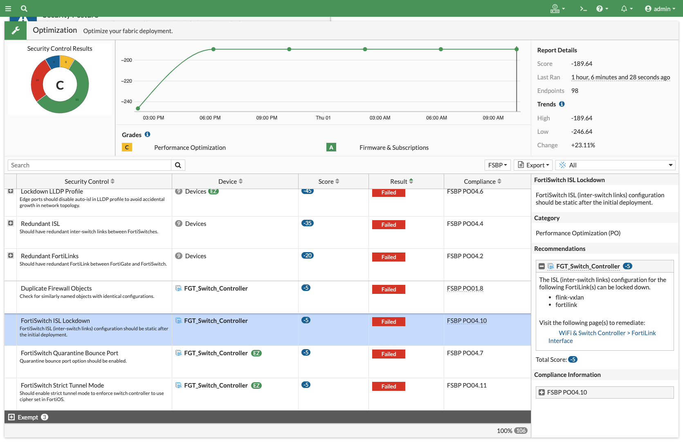Open the hamburger main menu
683x442 pixels.
tap(8, 9)
